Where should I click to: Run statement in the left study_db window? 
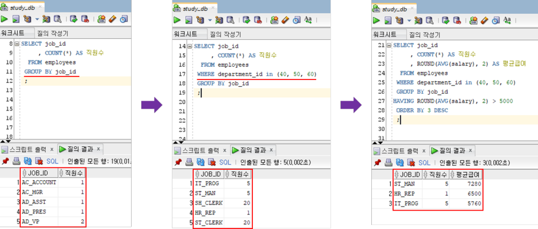[x=5, y=20]
